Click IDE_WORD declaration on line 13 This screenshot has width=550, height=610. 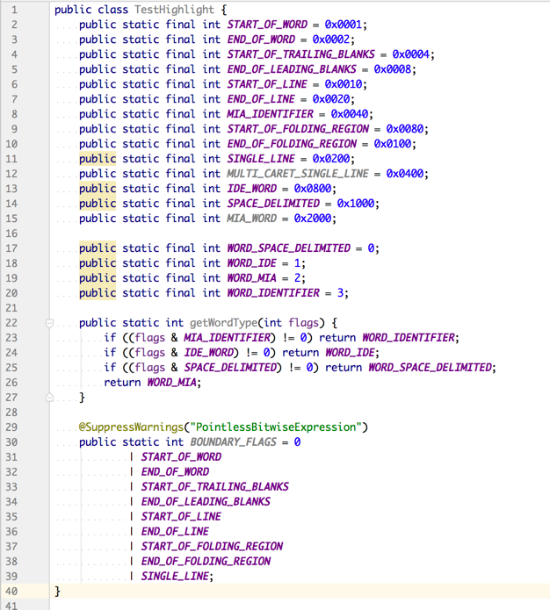tap(252, 189)
